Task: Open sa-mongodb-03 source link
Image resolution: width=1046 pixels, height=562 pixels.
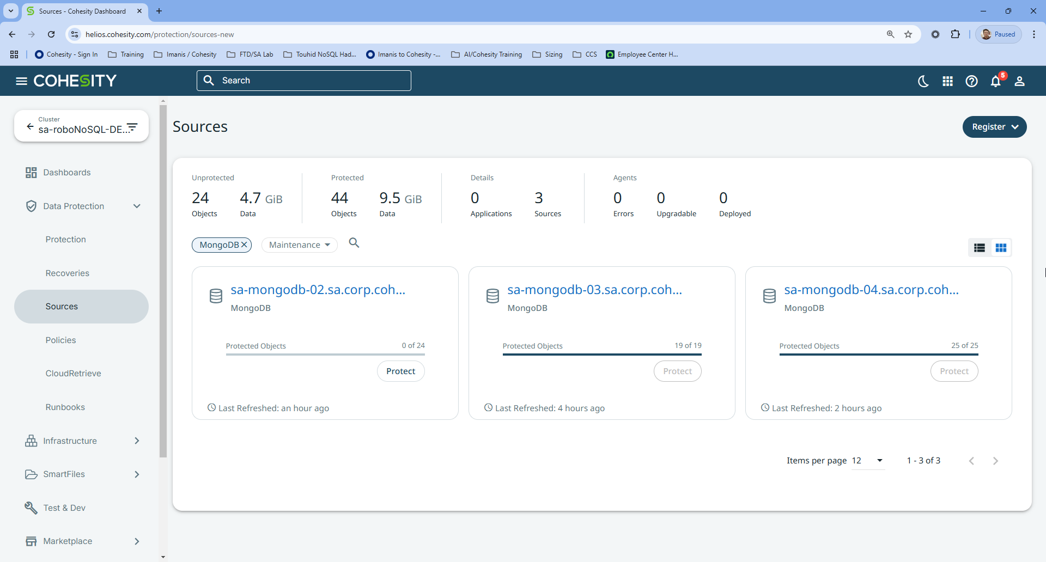Action: (595, 290)
